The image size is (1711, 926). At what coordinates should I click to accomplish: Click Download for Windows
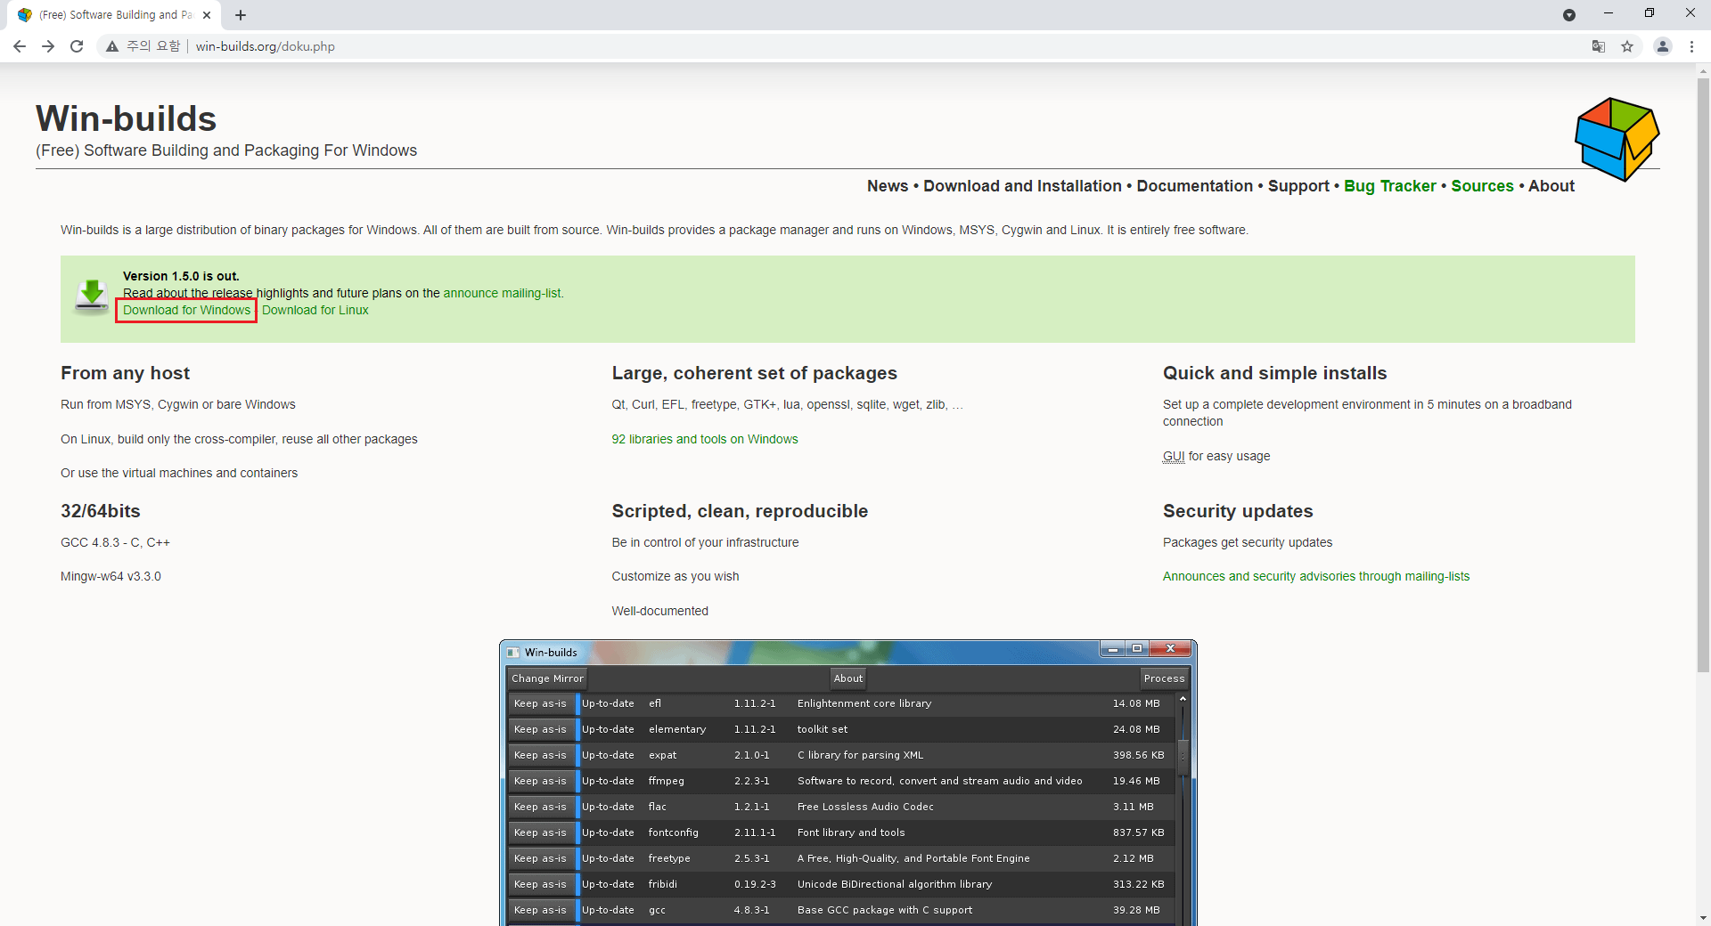pyautogui.click(x=186, y=310)
